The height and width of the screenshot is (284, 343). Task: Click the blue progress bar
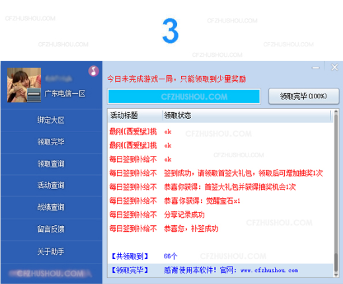tap(184, 96)
